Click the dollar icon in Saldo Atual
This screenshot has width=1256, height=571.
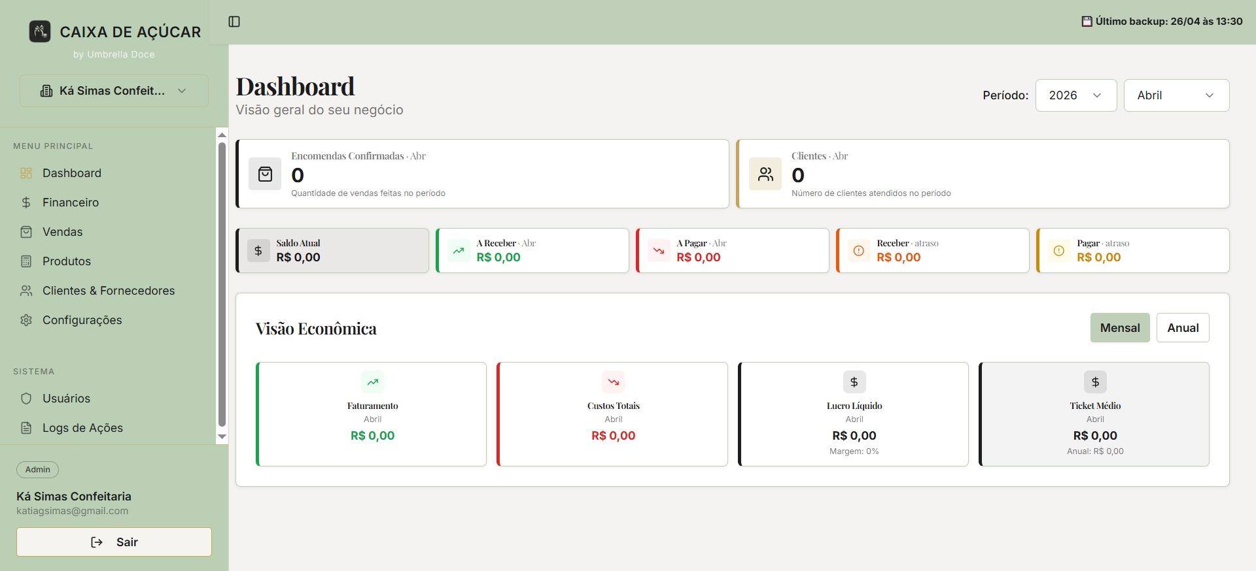(x=258, y=250)
